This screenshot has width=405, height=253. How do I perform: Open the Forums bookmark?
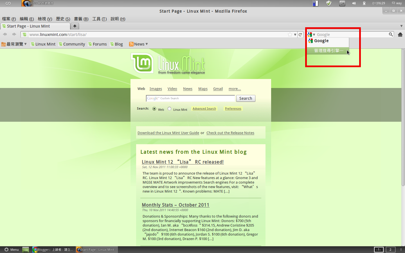click(97, 44)
